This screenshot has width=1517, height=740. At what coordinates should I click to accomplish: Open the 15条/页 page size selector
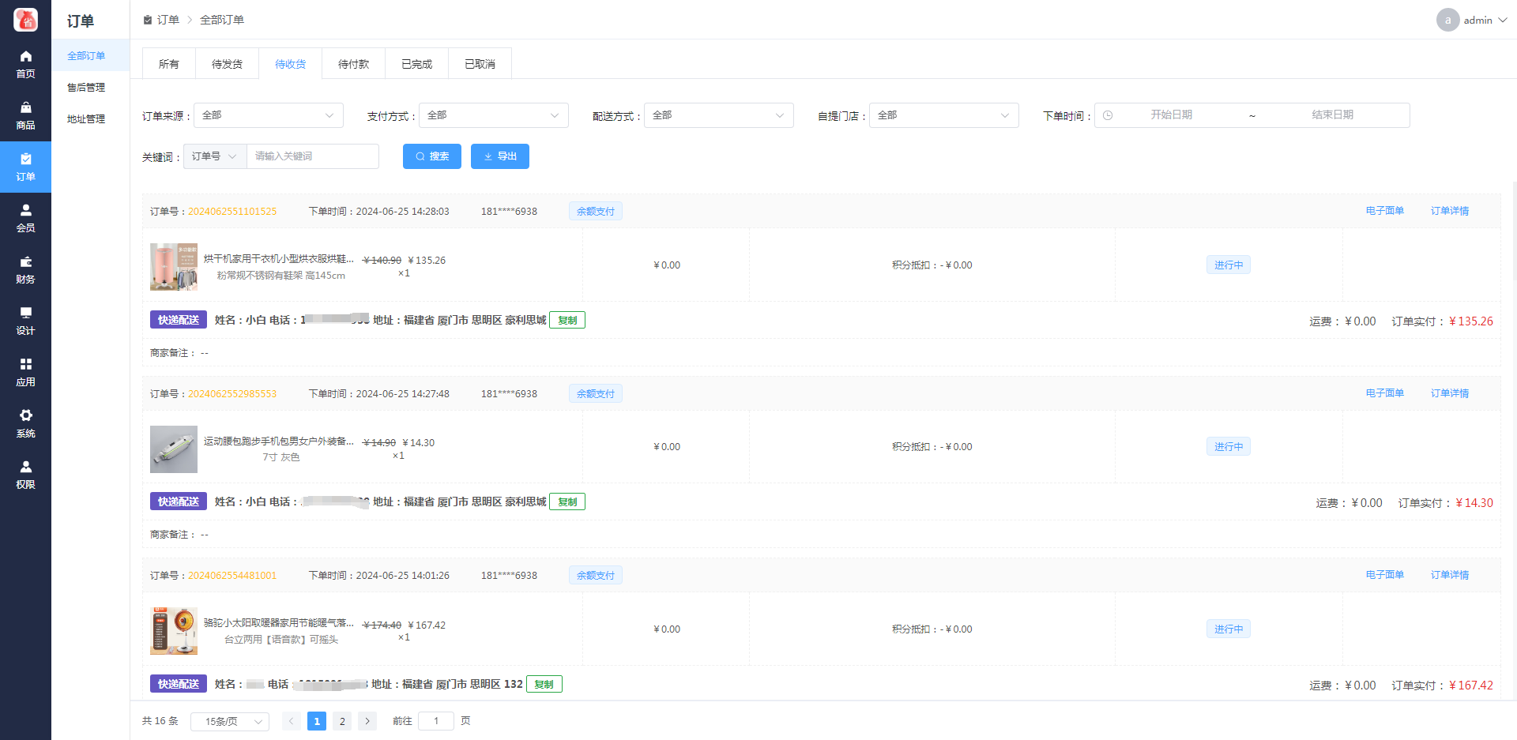[x=229, y=722]
